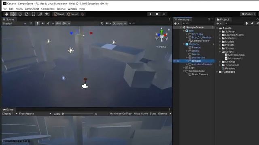Open the Assets menu

(x=19, y=9)
